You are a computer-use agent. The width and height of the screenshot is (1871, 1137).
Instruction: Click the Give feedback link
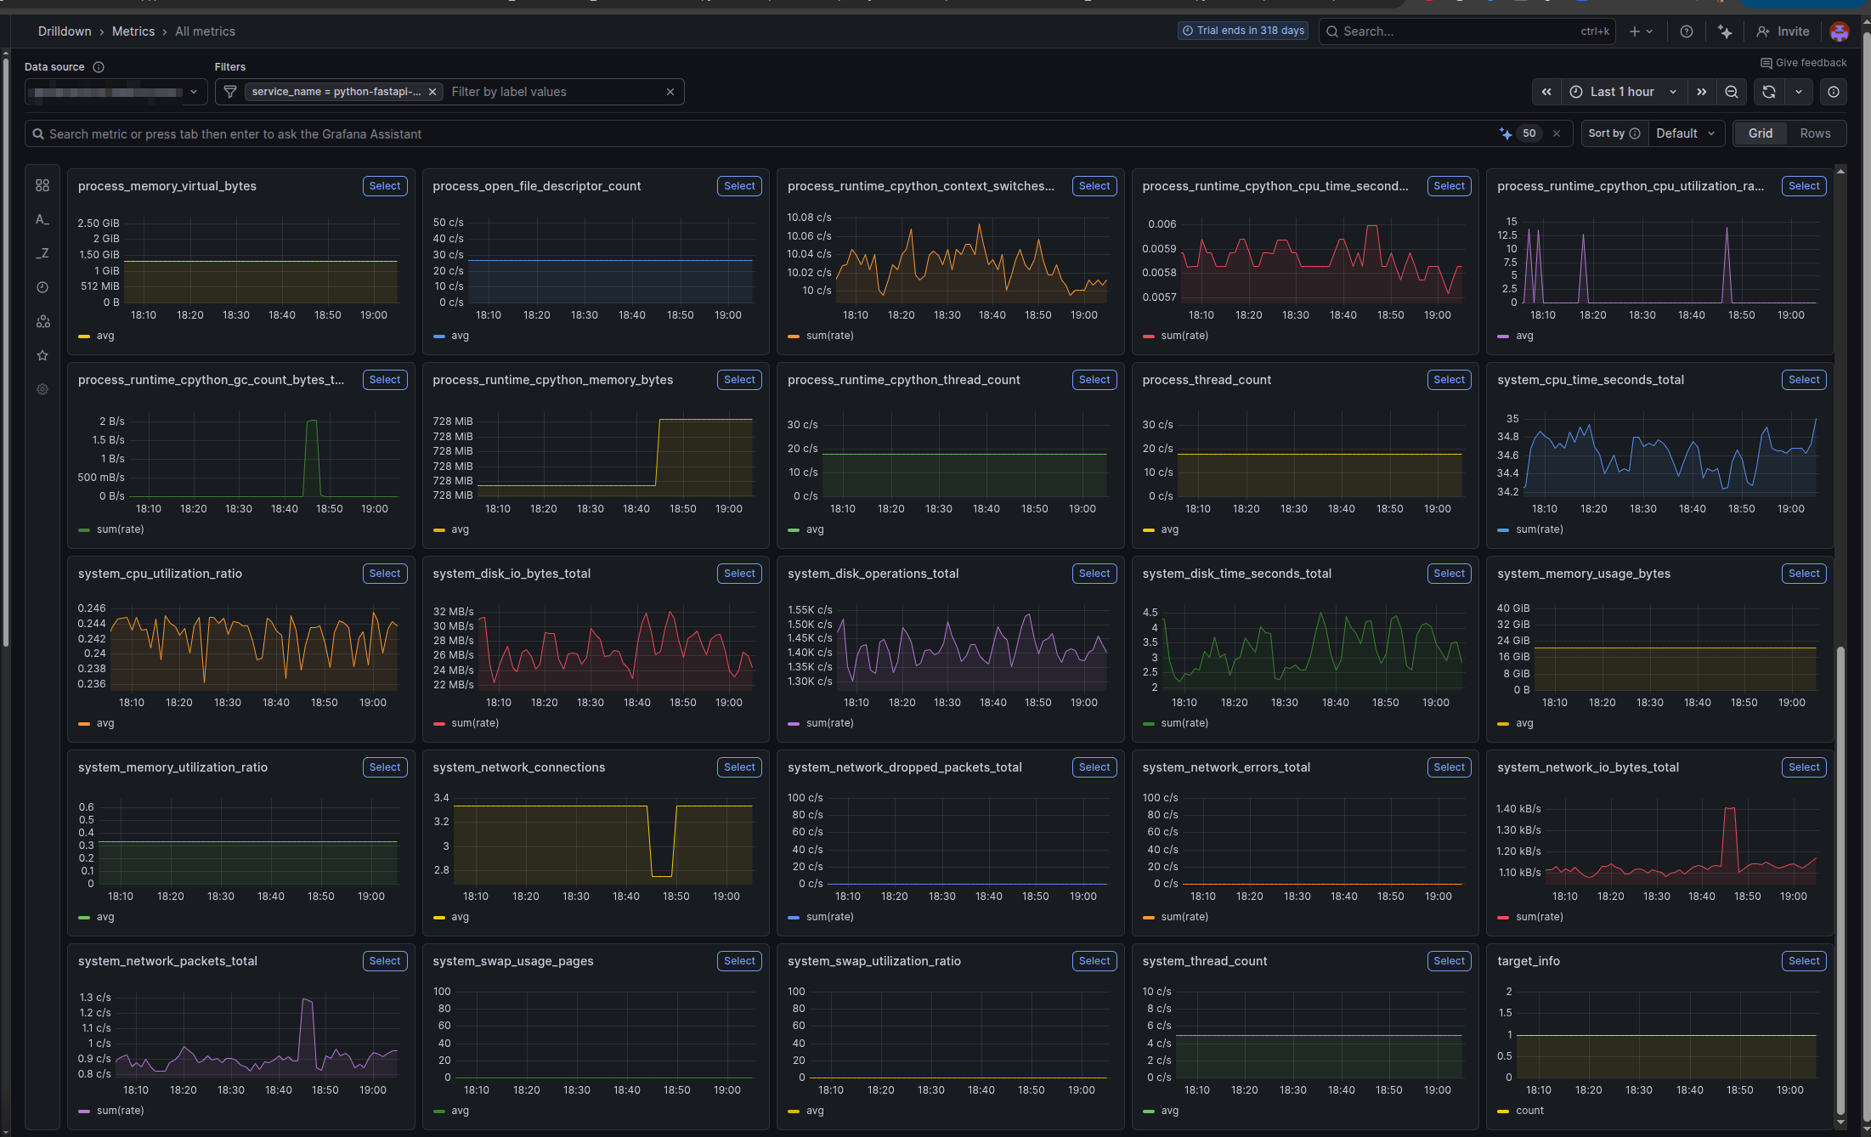pyautogui.click(x=1804, y=62)
